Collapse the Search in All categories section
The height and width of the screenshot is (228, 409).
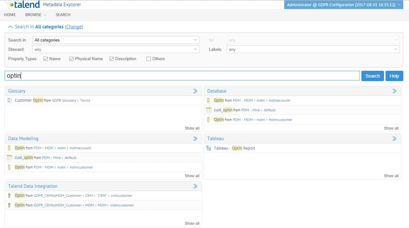10,27
